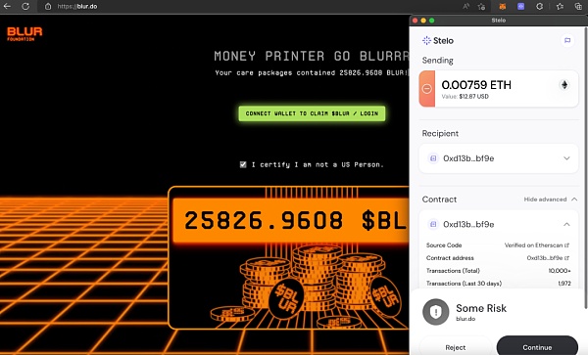This screenshot has height=355, width=588.
Task: Click the purple Stelo extension icon
Action: [521, 7]
